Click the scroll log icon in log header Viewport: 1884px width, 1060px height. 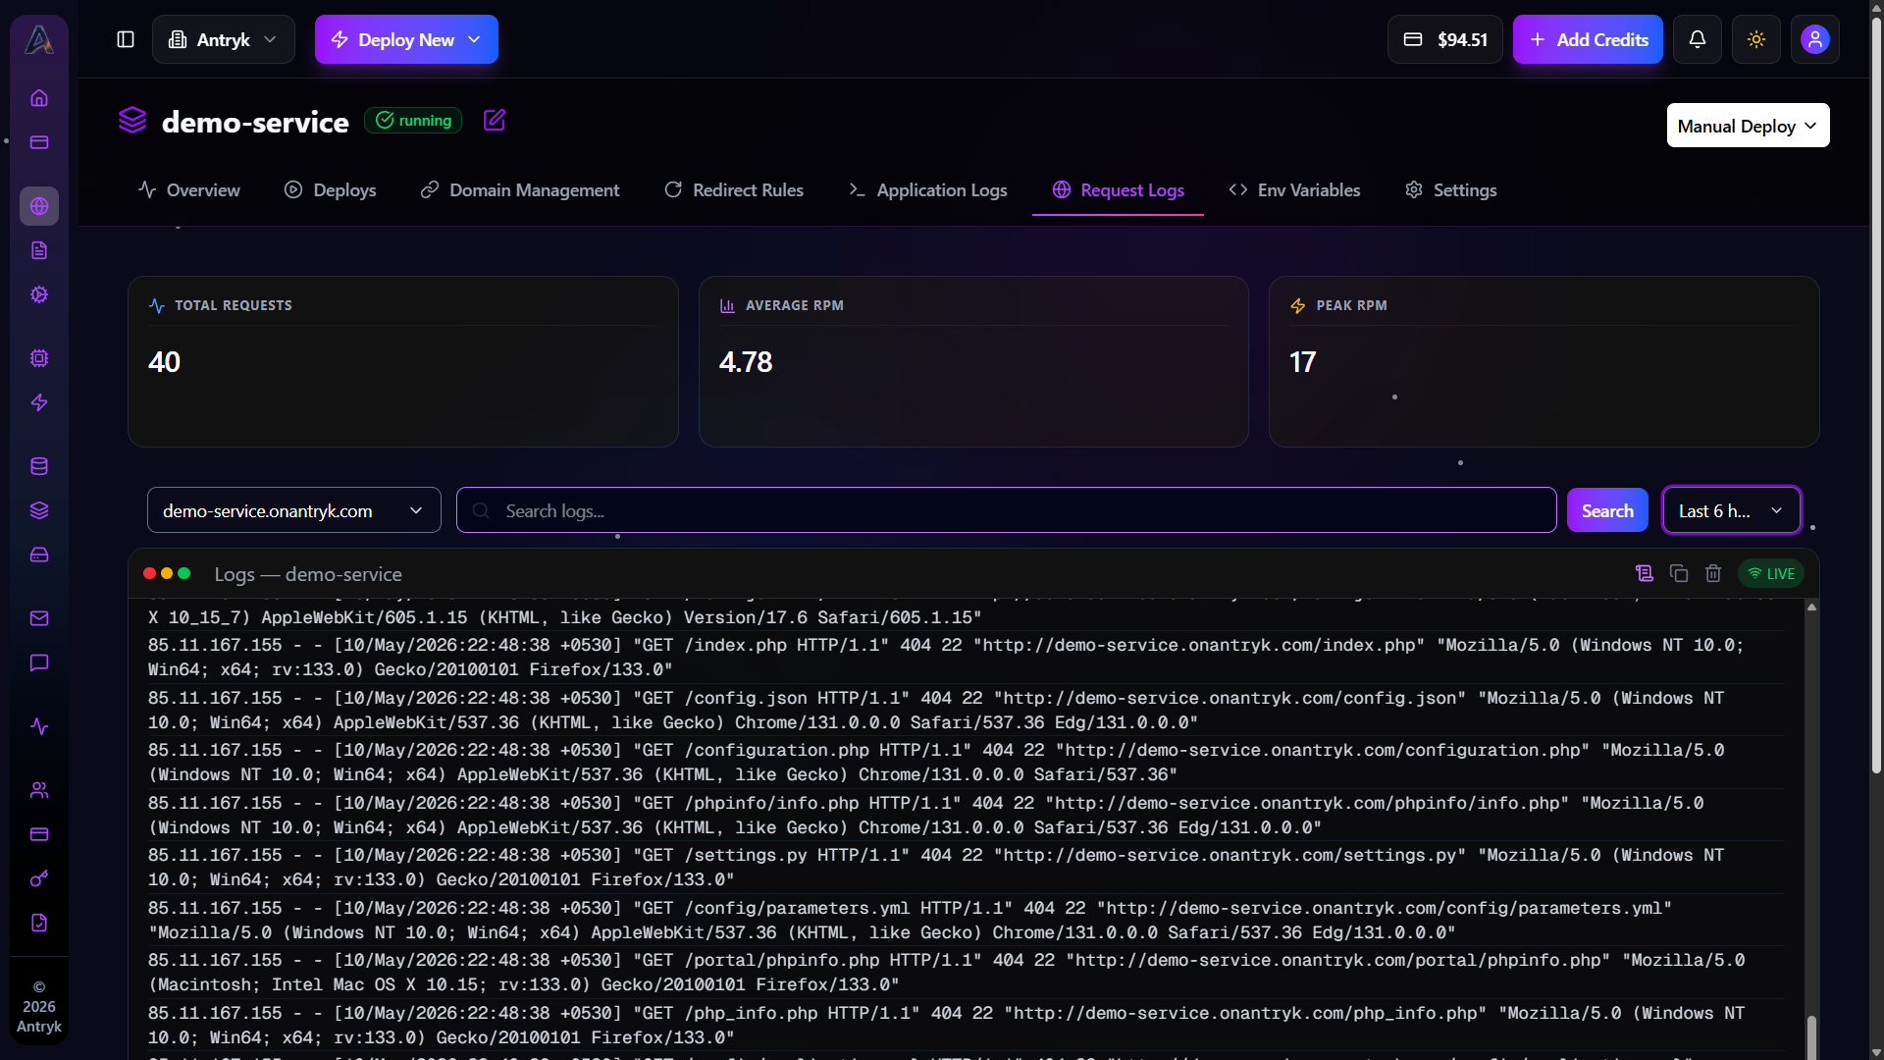pos(1645,573)
